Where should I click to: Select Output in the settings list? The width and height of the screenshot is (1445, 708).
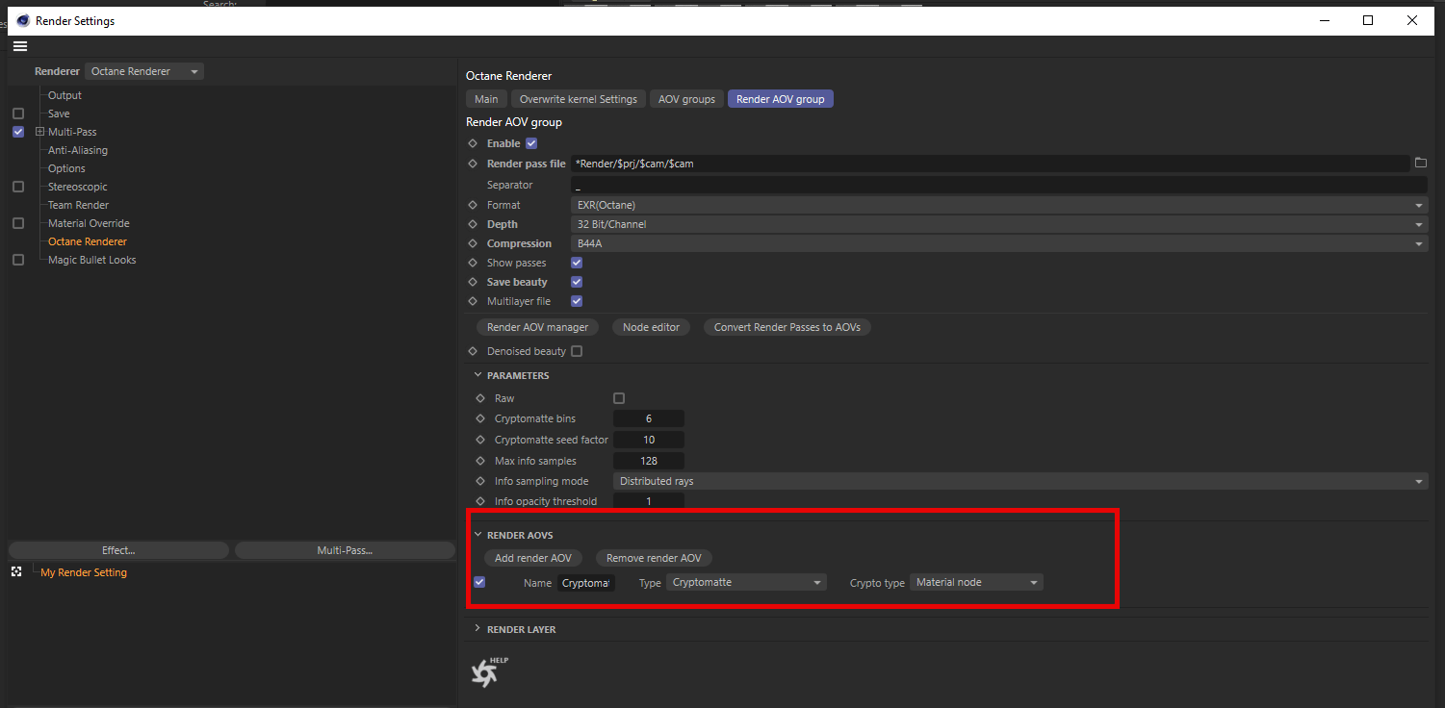(65, 95)
